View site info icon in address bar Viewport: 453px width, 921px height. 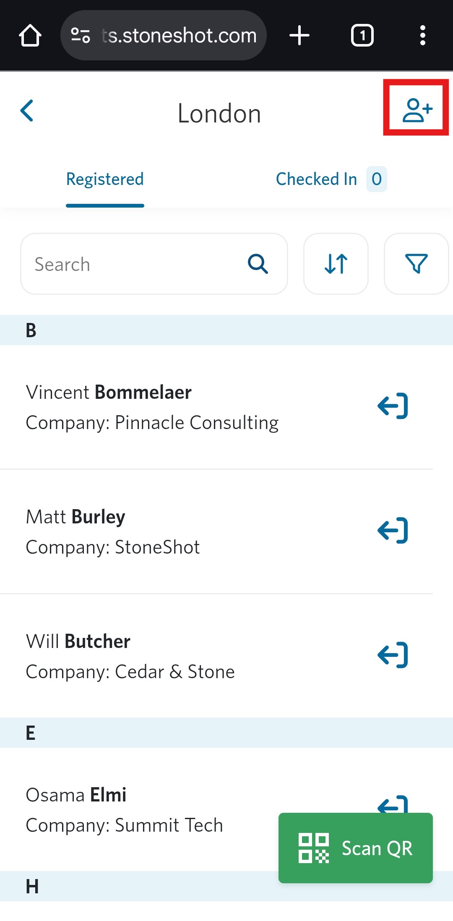pyautogui.click(x=80, y=35)
